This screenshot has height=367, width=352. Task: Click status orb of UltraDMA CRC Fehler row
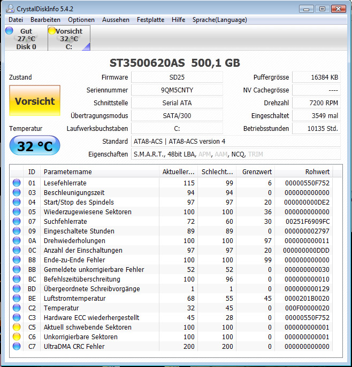point(17,346)
